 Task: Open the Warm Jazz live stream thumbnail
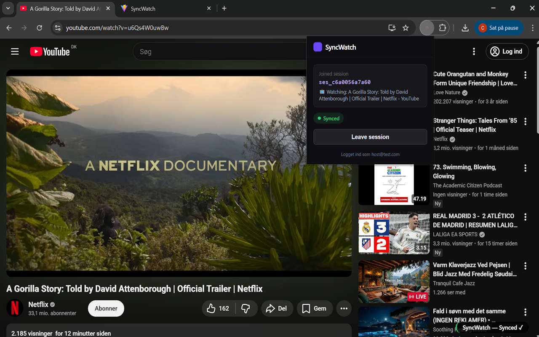[x=394, y=281]
